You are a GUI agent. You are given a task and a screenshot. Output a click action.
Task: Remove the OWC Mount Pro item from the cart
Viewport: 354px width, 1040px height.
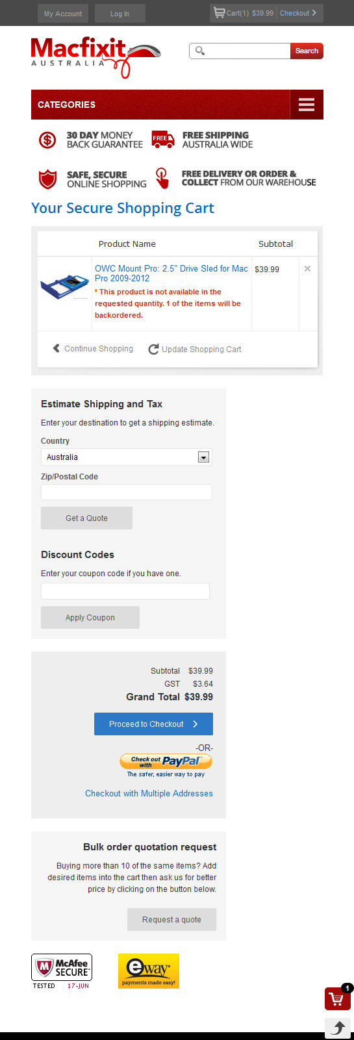coord(307,268)
